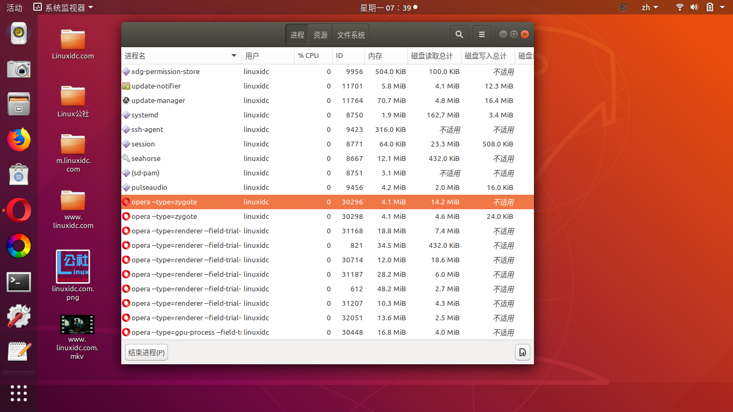Click process ID 30298 cell

353,216
